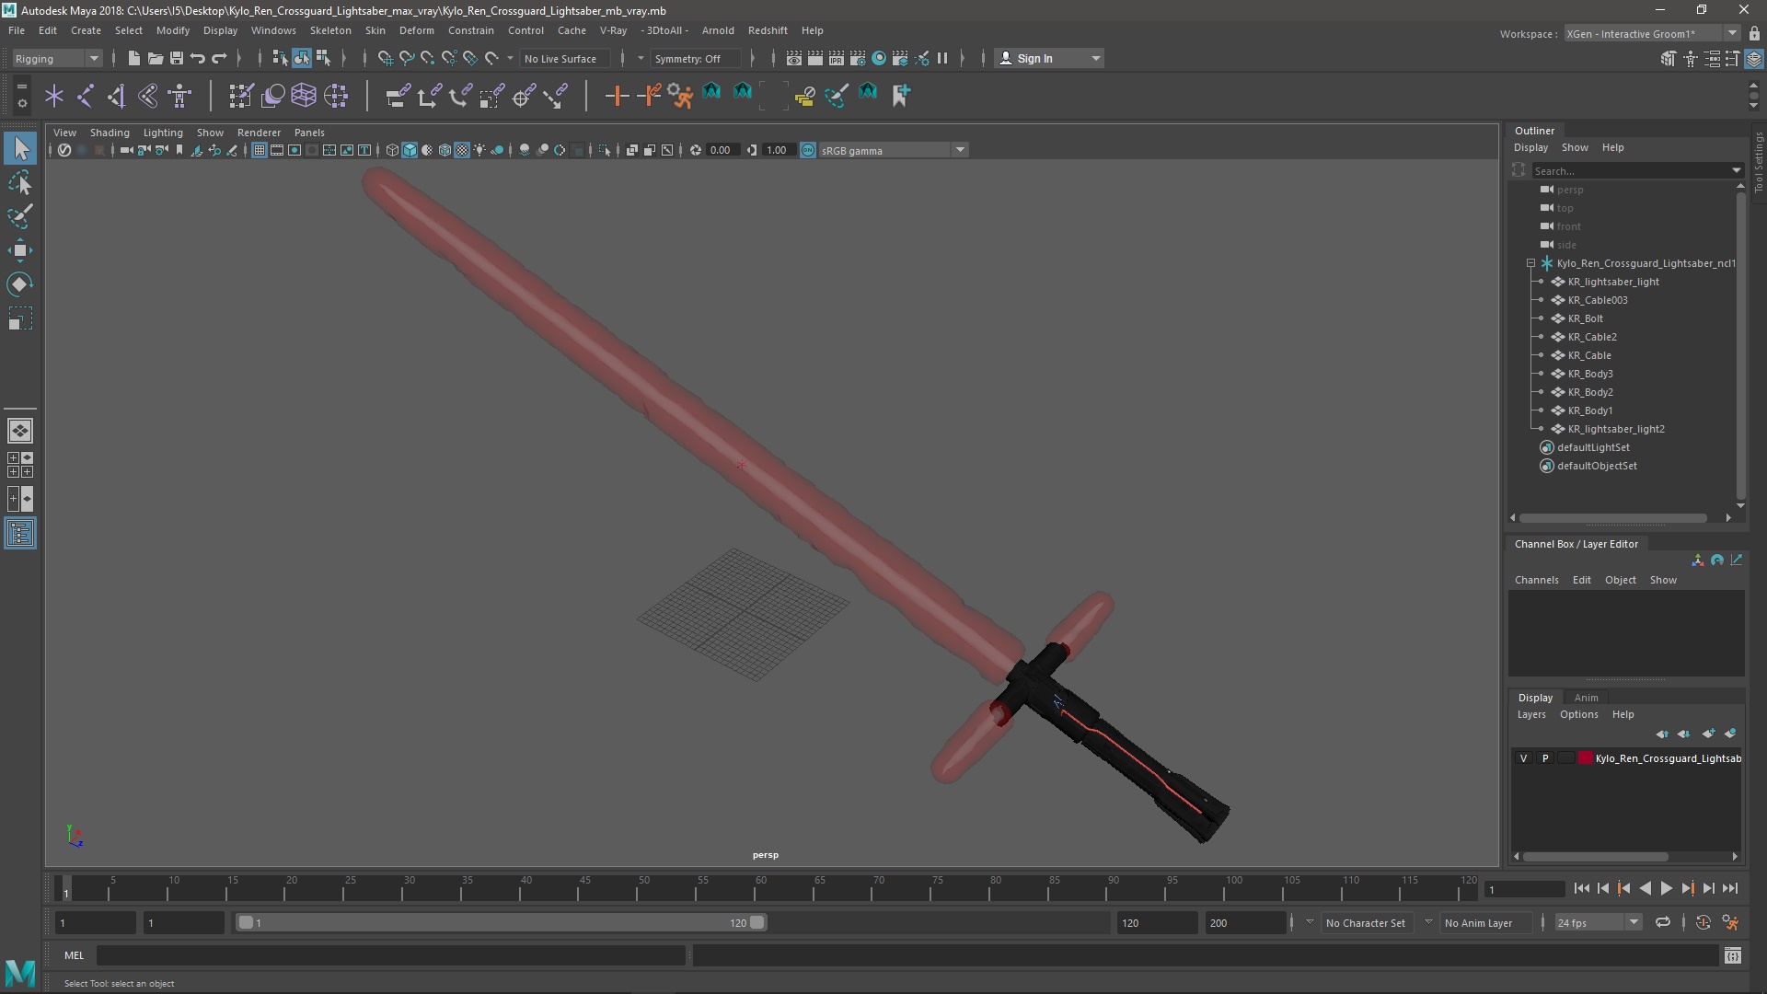Screen dimensions: 1767x994
Task: Toggle Isolate Select in viewport toolbar
Action: pos(604,150)
